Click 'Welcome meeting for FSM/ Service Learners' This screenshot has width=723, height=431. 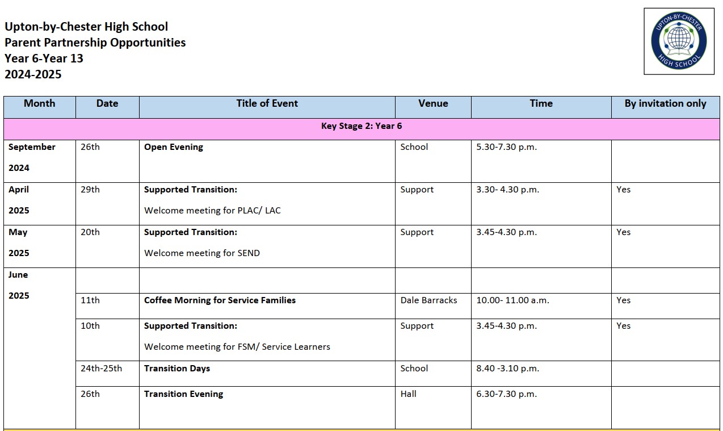[x=237, y=347]
